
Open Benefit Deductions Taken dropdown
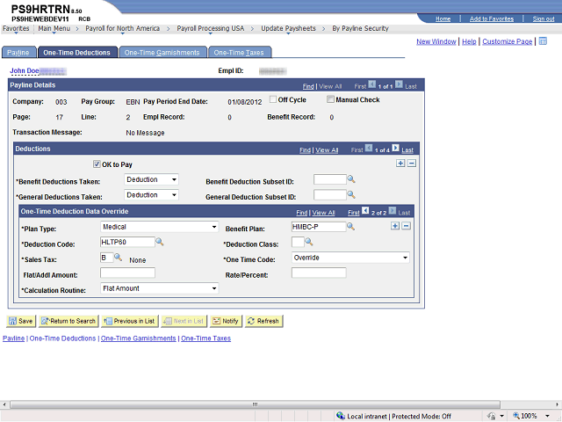tap(152, 179)
